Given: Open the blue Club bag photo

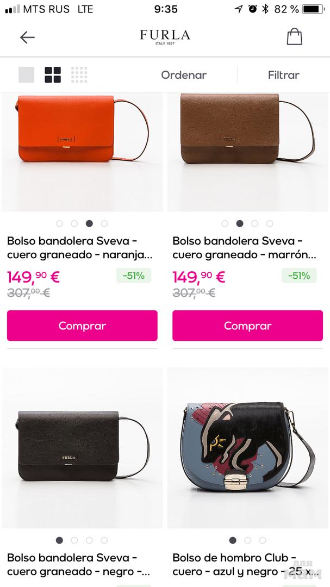Looking at the screenshot, I should click(247, 448).
